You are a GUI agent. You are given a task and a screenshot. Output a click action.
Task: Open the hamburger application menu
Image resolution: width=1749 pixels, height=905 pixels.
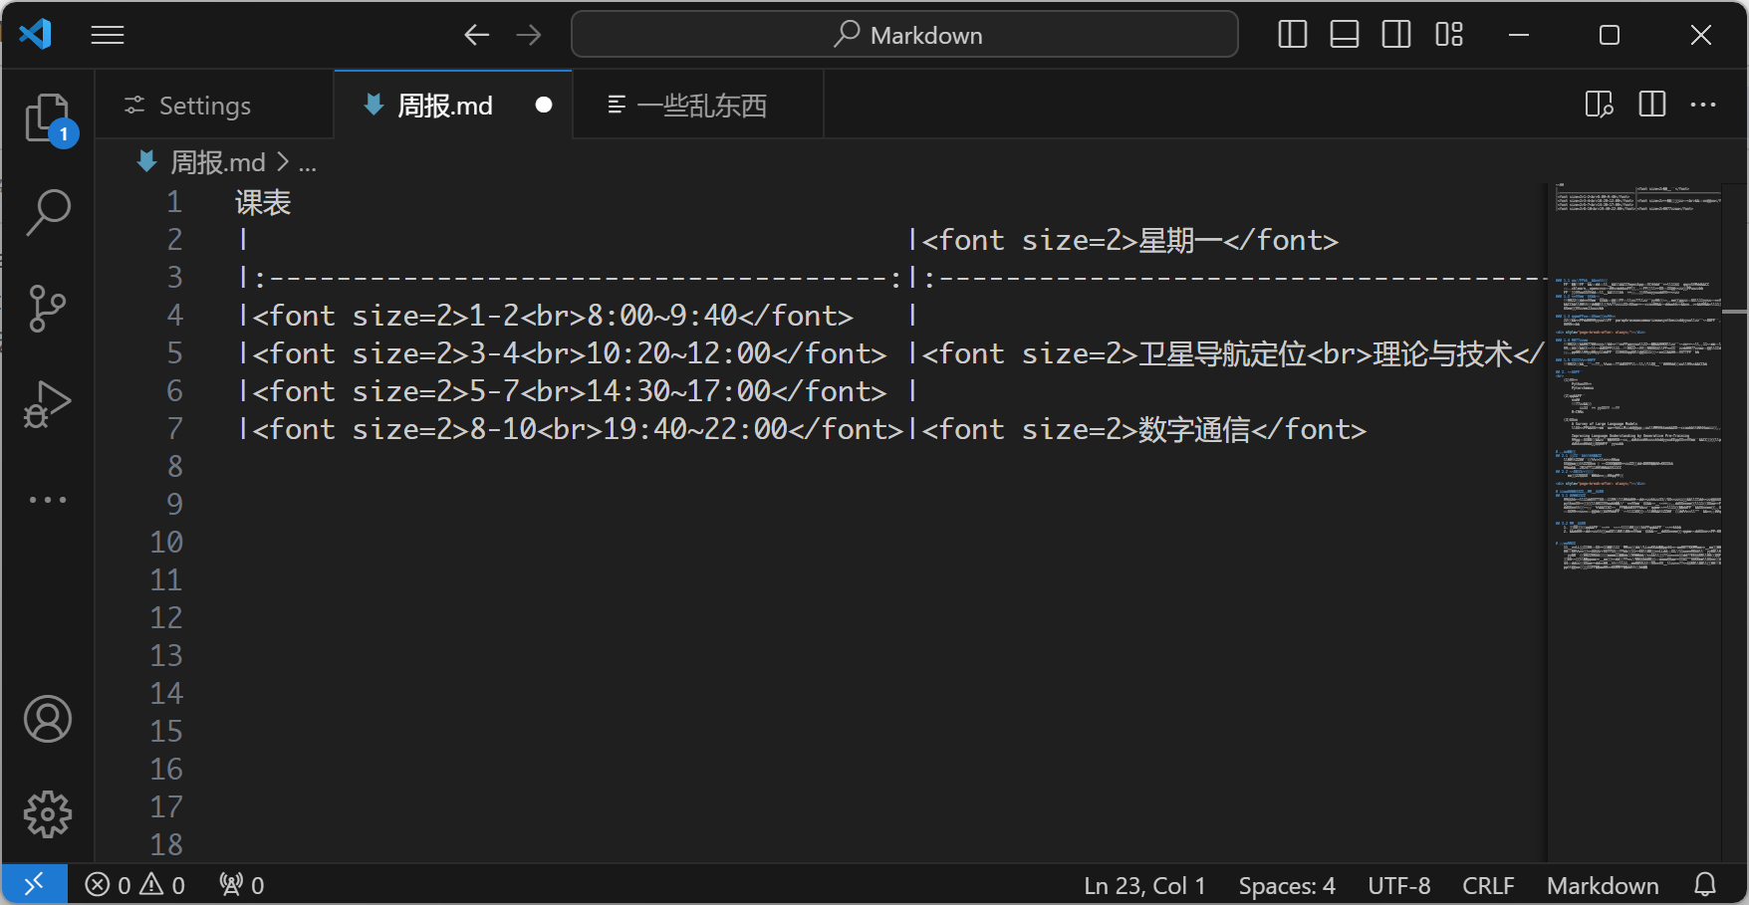tap(108, 35)
